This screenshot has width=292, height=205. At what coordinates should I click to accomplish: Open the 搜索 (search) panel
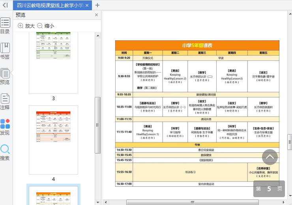(5, 152)
